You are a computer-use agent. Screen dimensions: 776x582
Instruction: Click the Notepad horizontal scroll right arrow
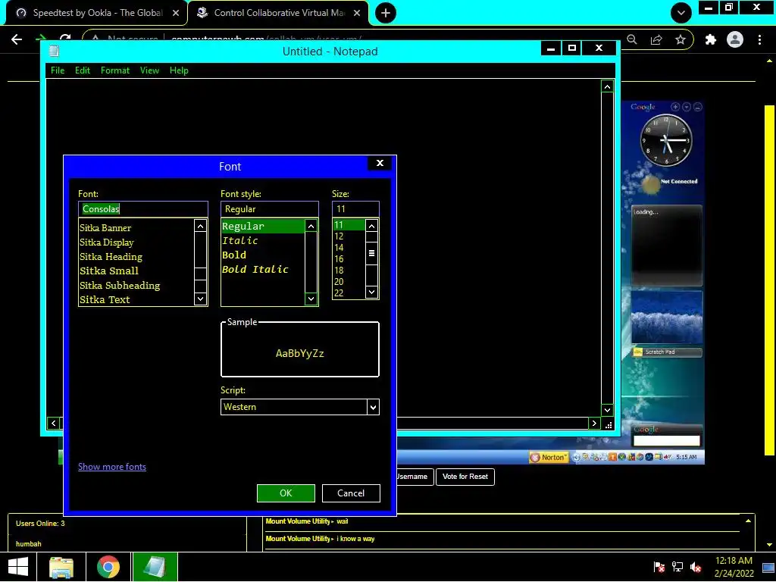click(x=594, y=423)
